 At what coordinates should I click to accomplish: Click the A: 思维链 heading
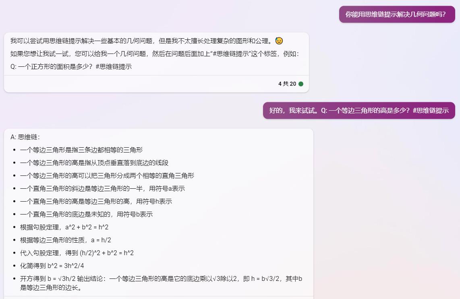click(25, 137)
